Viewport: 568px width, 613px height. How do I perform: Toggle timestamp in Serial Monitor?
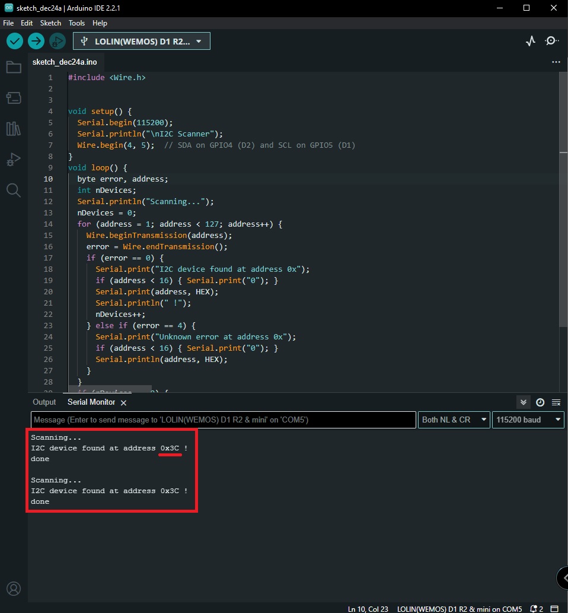[540, 402]
